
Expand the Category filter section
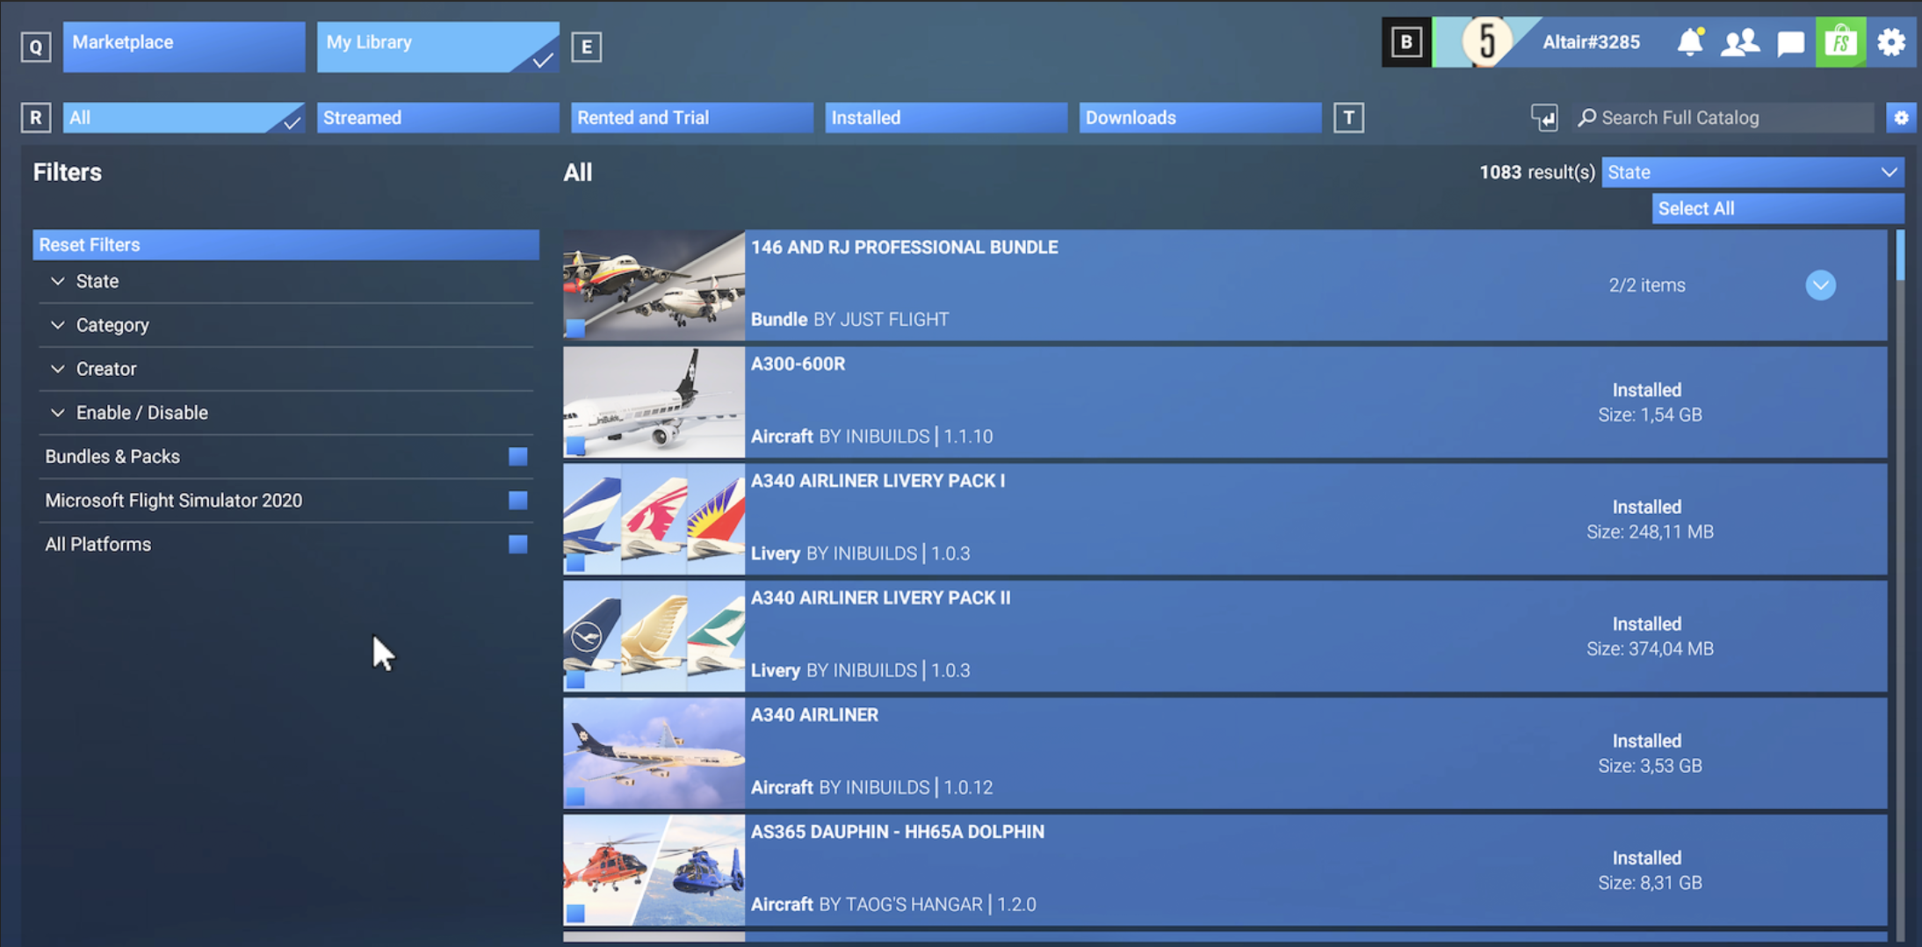tap(285, 326)
